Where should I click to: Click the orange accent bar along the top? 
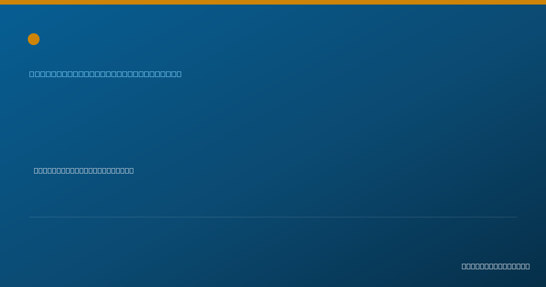tap(273, 2)
